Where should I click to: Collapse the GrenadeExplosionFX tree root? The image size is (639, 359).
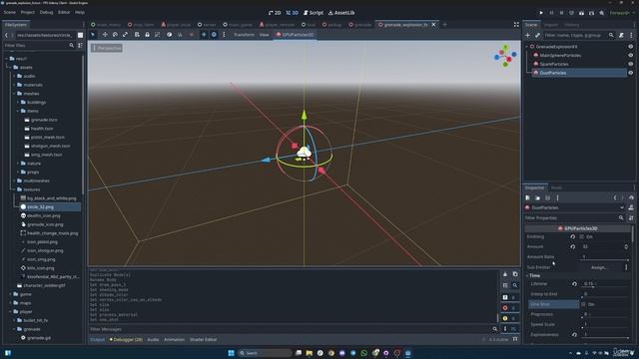527,47
